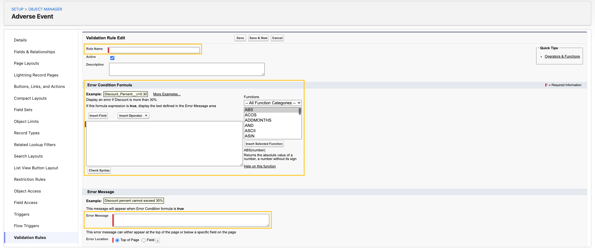Open Record Types
The height and width of the screenshot is (251, 595).
[27, 133]
